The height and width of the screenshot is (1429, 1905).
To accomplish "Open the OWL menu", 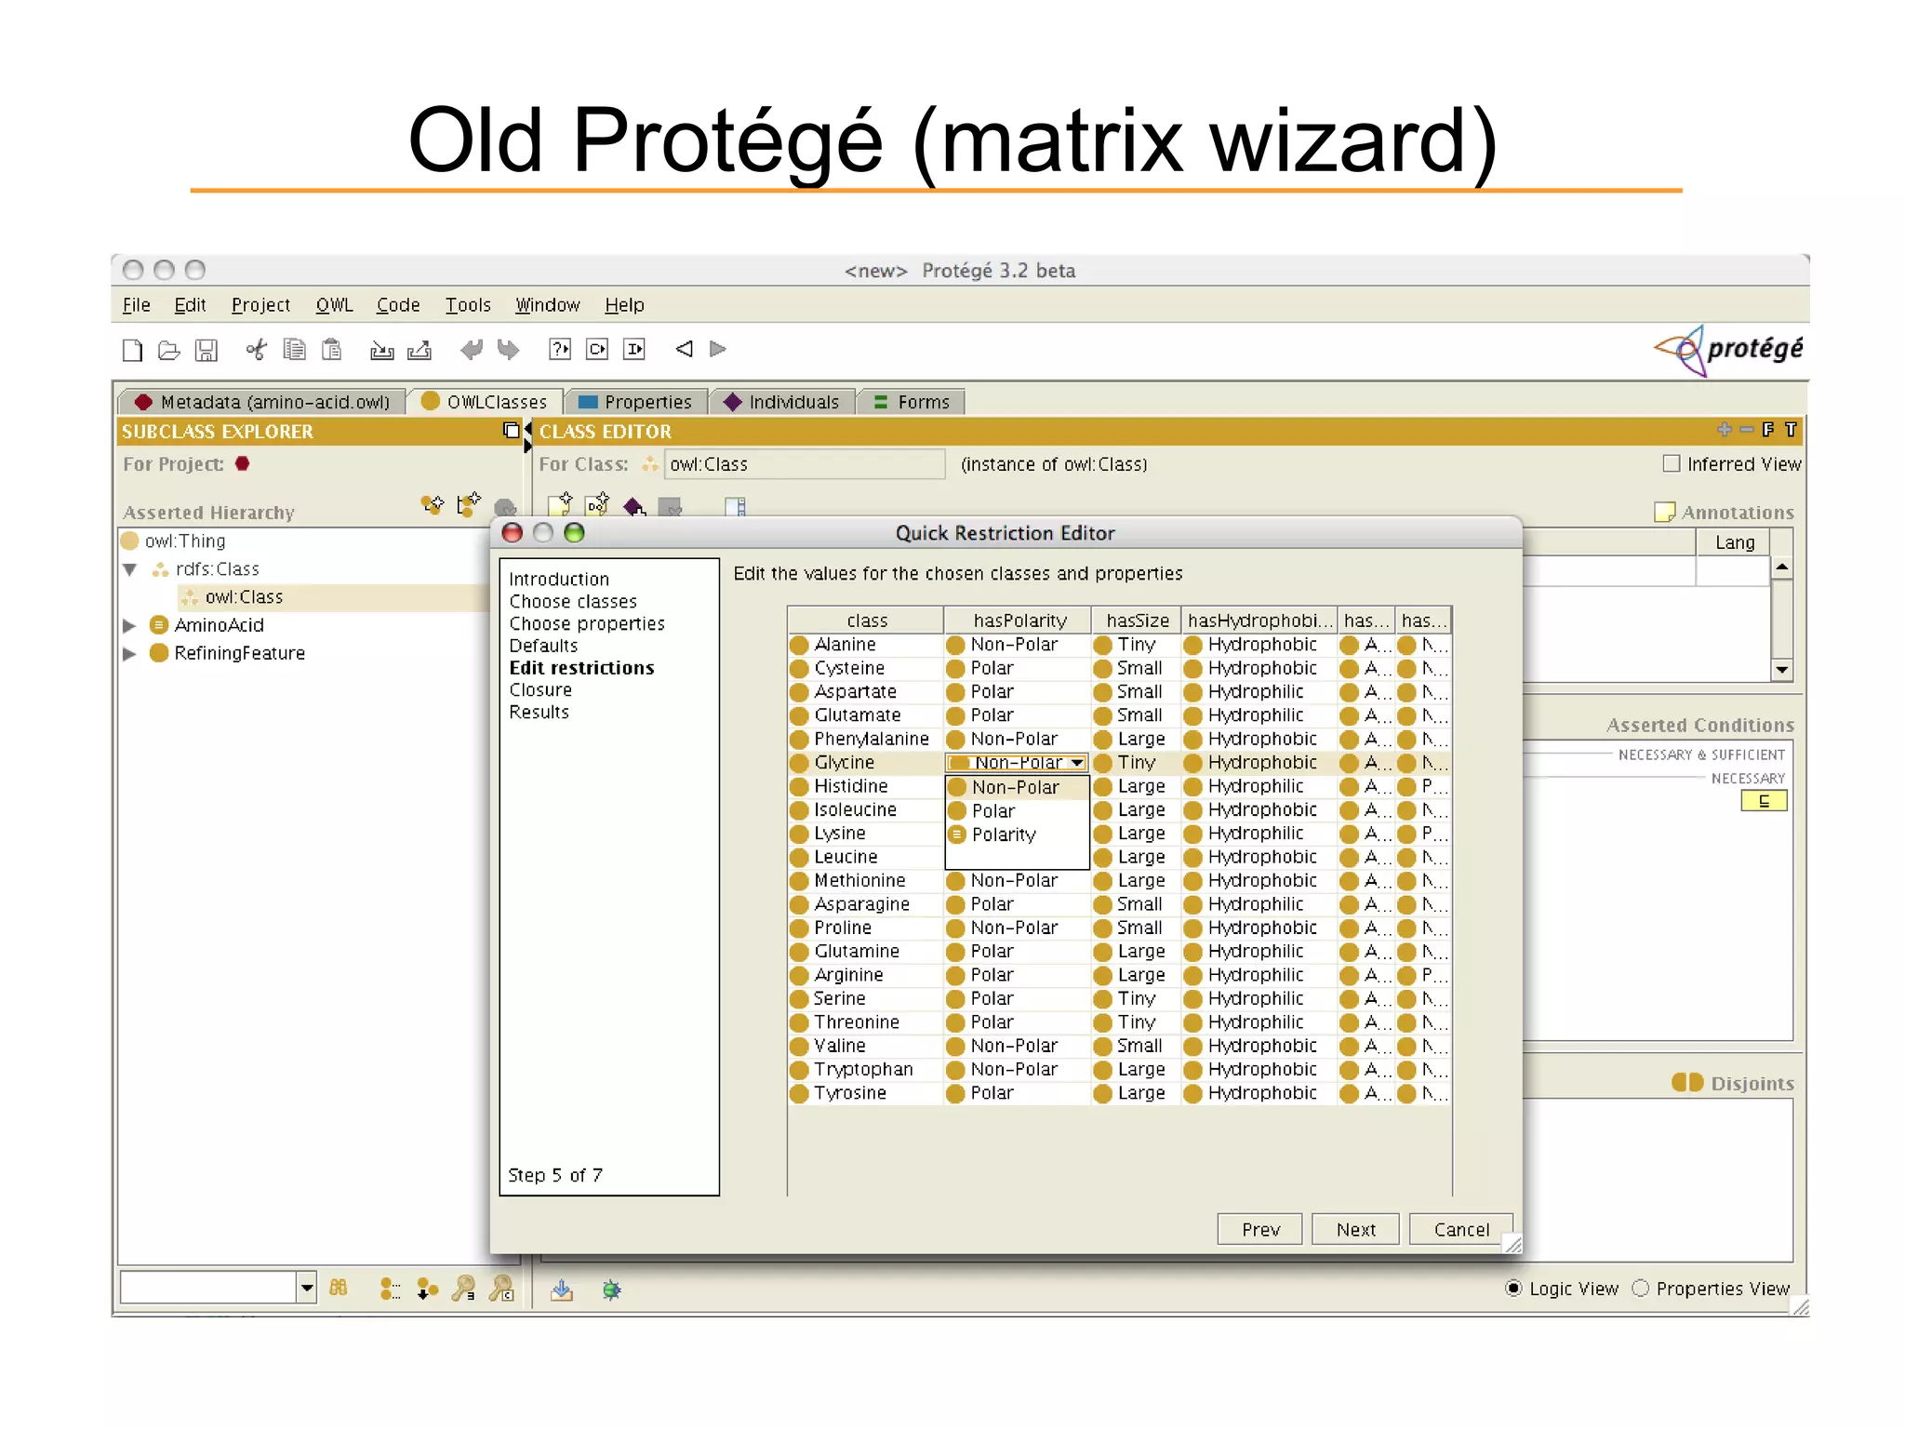I will pos(334,305).
